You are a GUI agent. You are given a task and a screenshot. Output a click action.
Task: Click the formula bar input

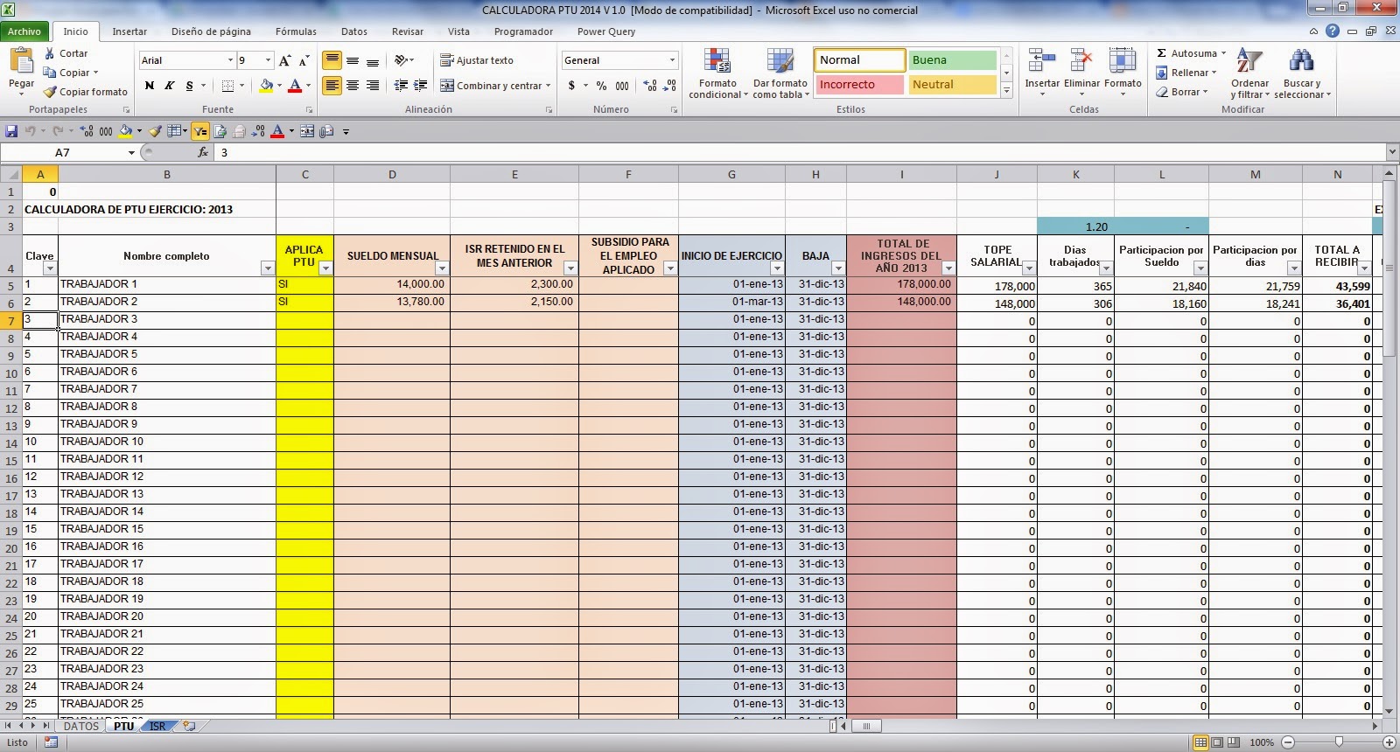[801, 152]
